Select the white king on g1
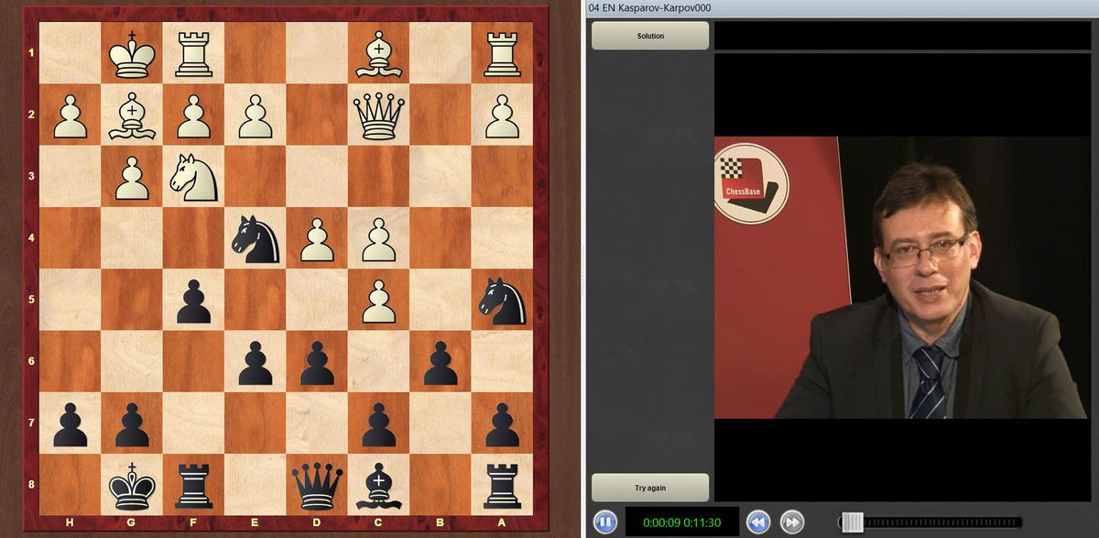Image resolution: width=1099 pixels, height=538 pixels. (x=132, y=53)
